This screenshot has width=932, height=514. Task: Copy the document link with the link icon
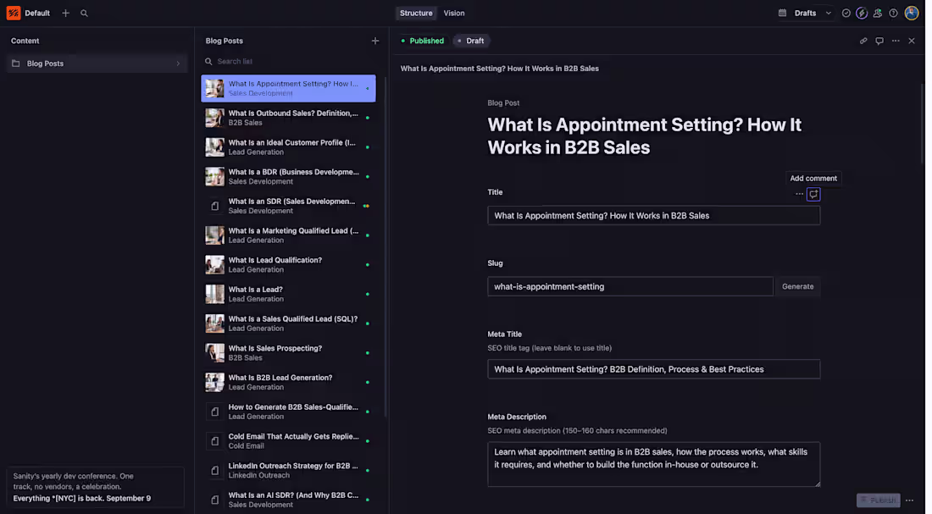pyautogui.click(x=863, y=41)
